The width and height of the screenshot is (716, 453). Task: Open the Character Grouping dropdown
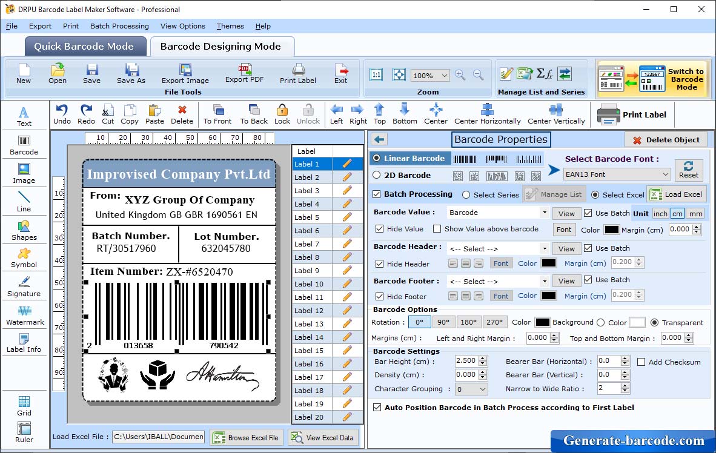(x=483, y=389)
